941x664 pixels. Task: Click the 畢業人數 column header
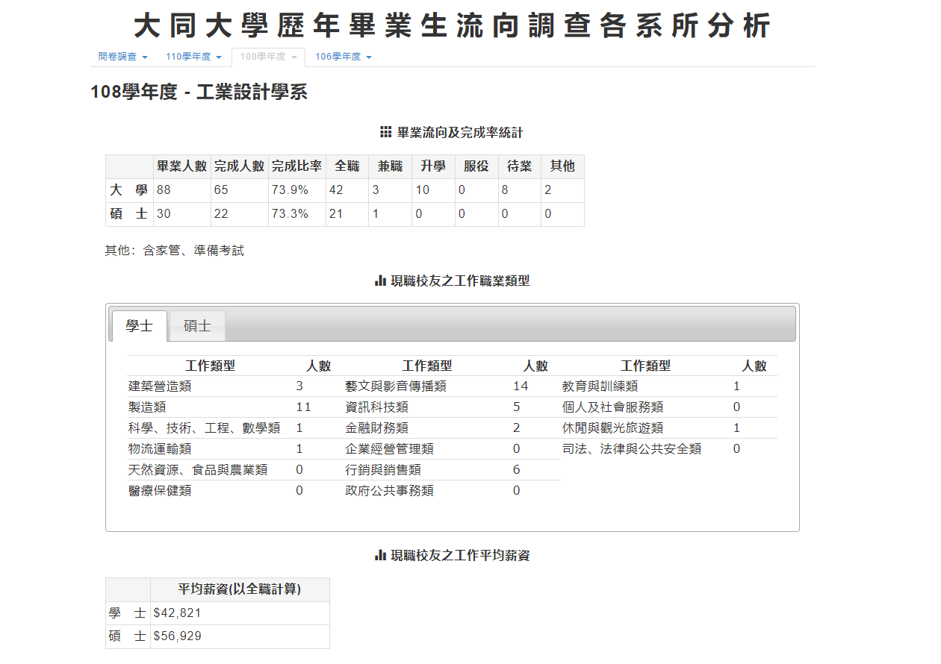coord(181,166)
